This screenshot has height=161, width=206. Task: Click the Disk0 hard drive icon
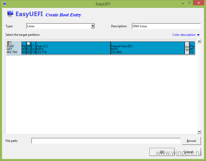tap(9, 43)
